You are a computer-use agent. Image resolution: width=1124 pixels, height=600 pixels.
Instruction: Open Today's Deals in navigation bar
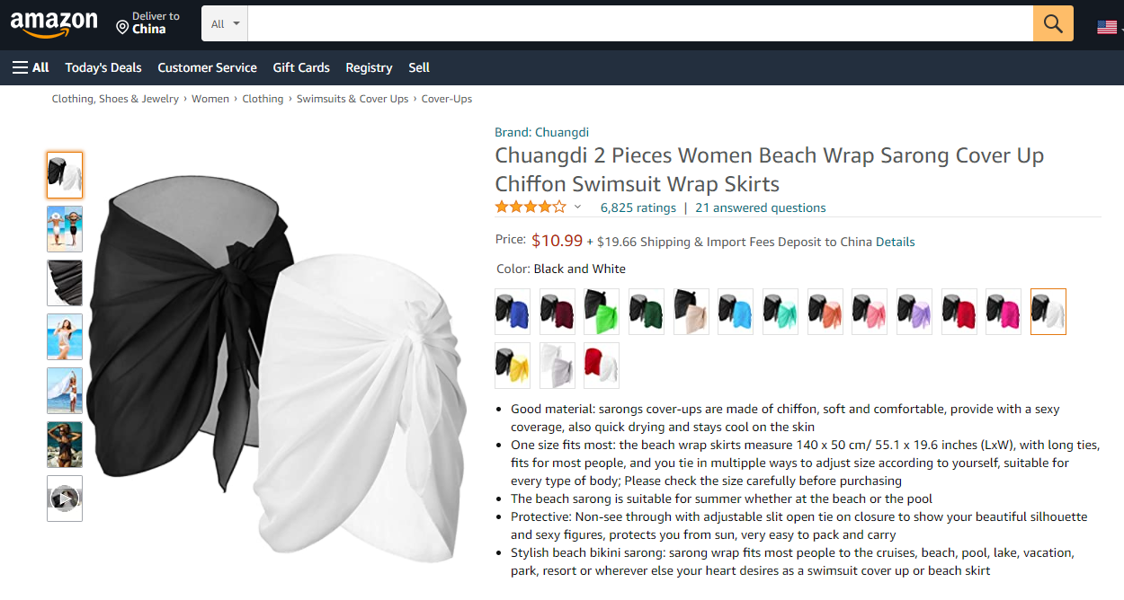point(103,67)
